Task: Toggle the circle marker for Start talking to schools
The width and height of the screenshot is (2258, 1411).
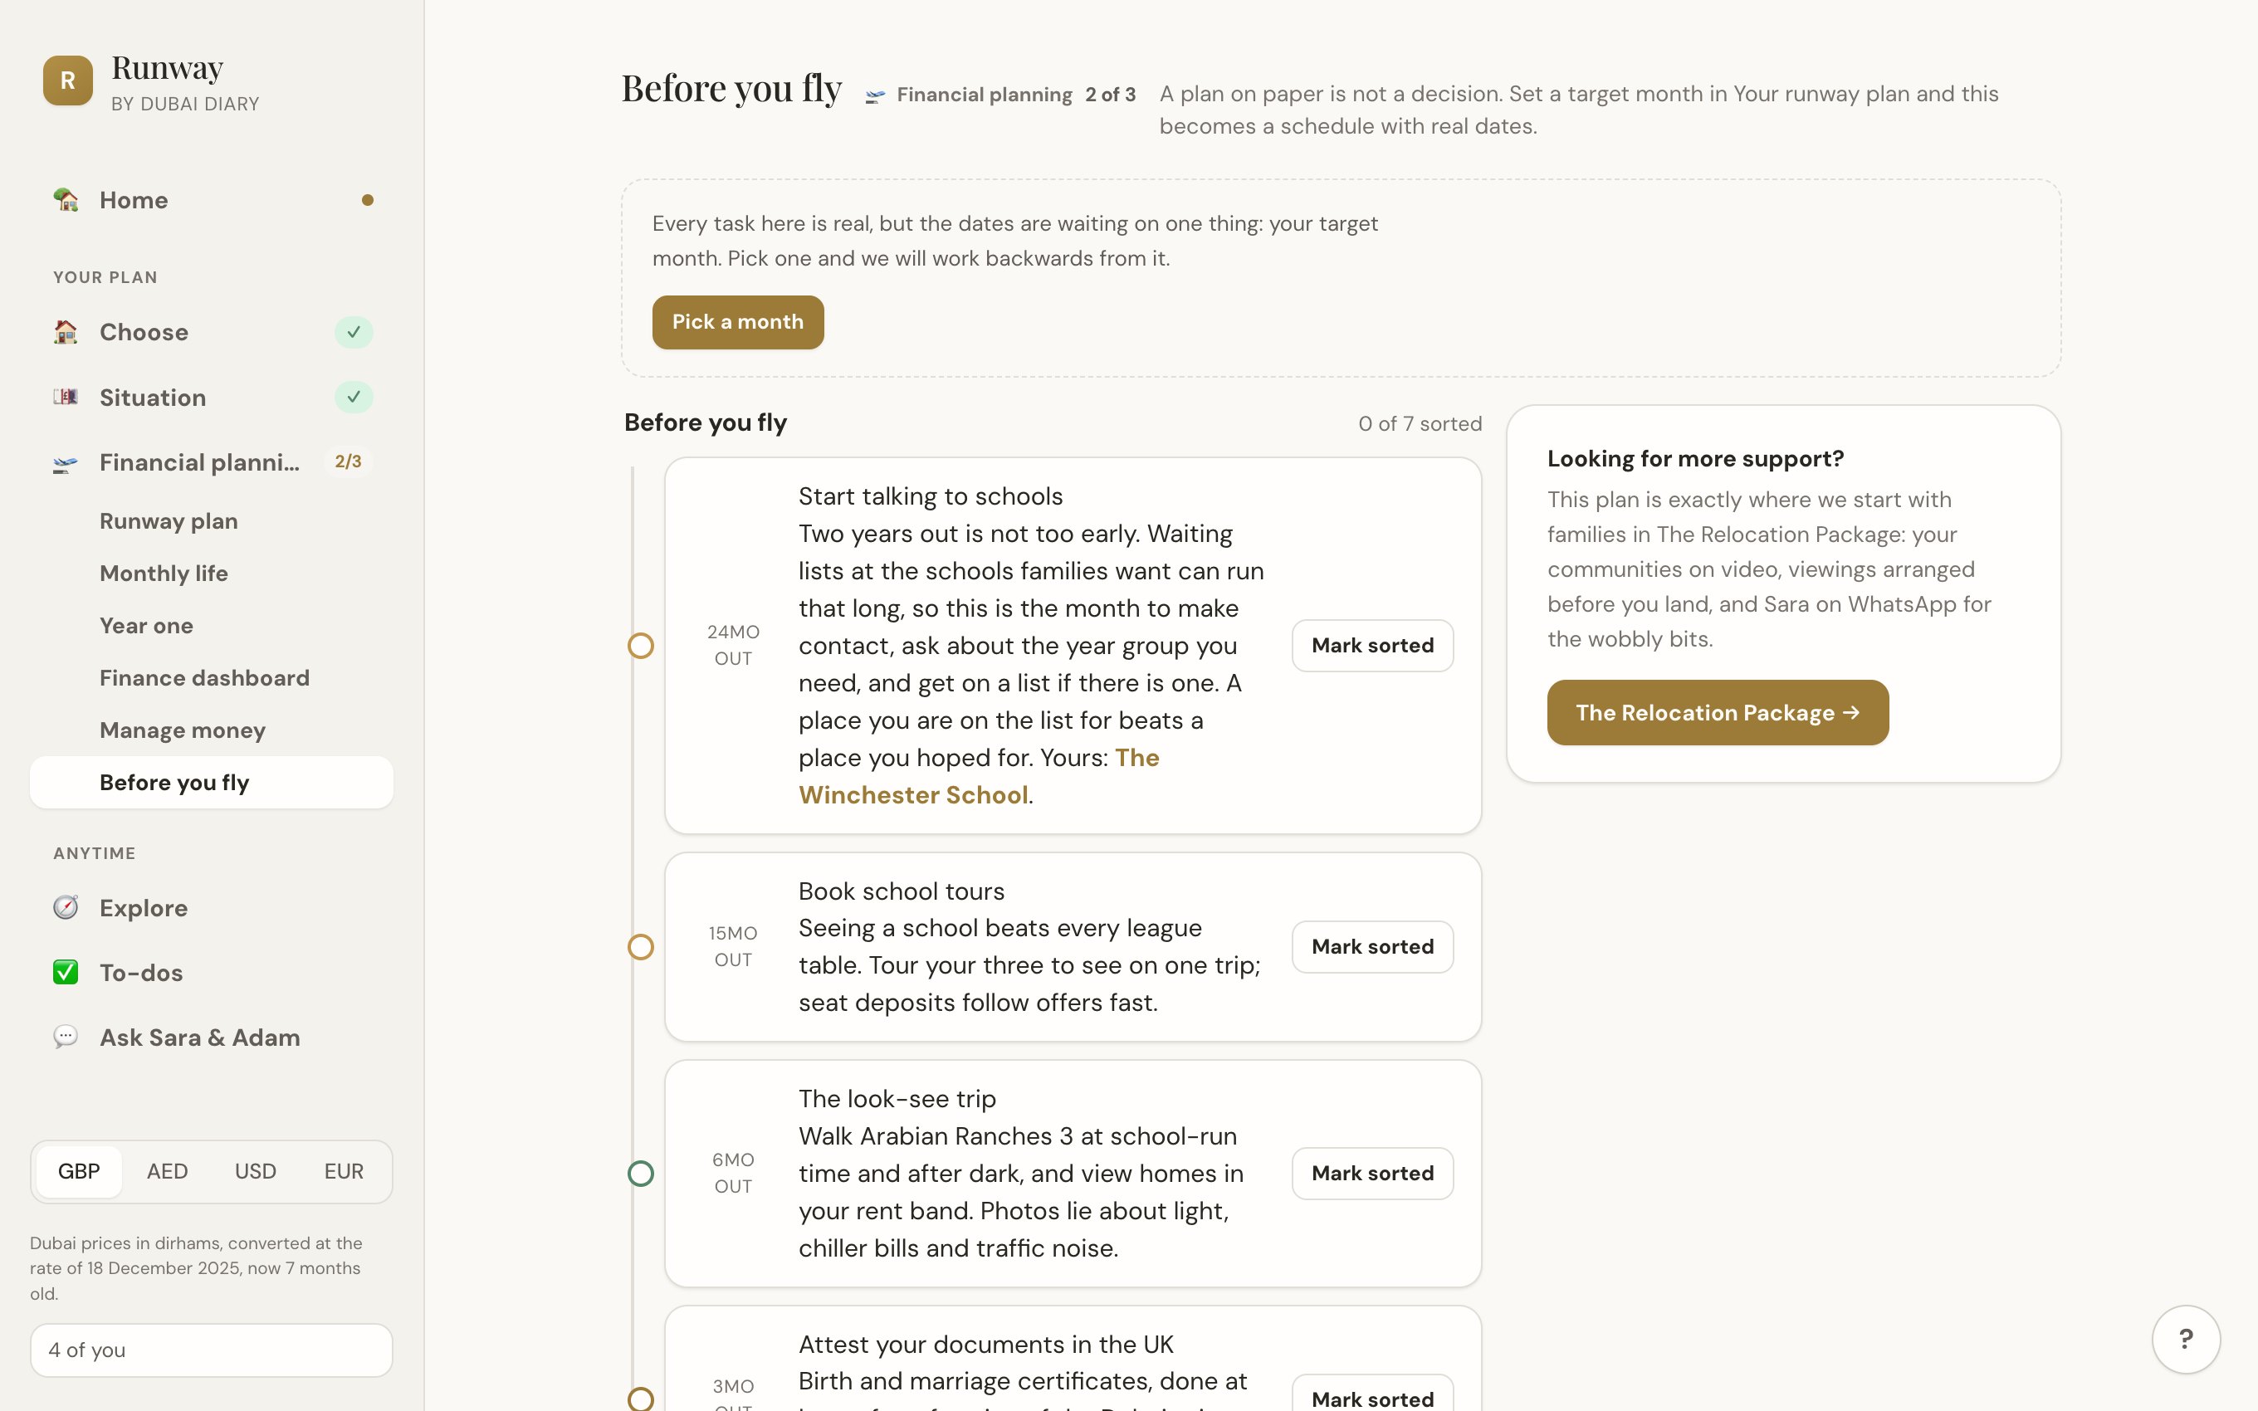Action: tap(641, 646)
